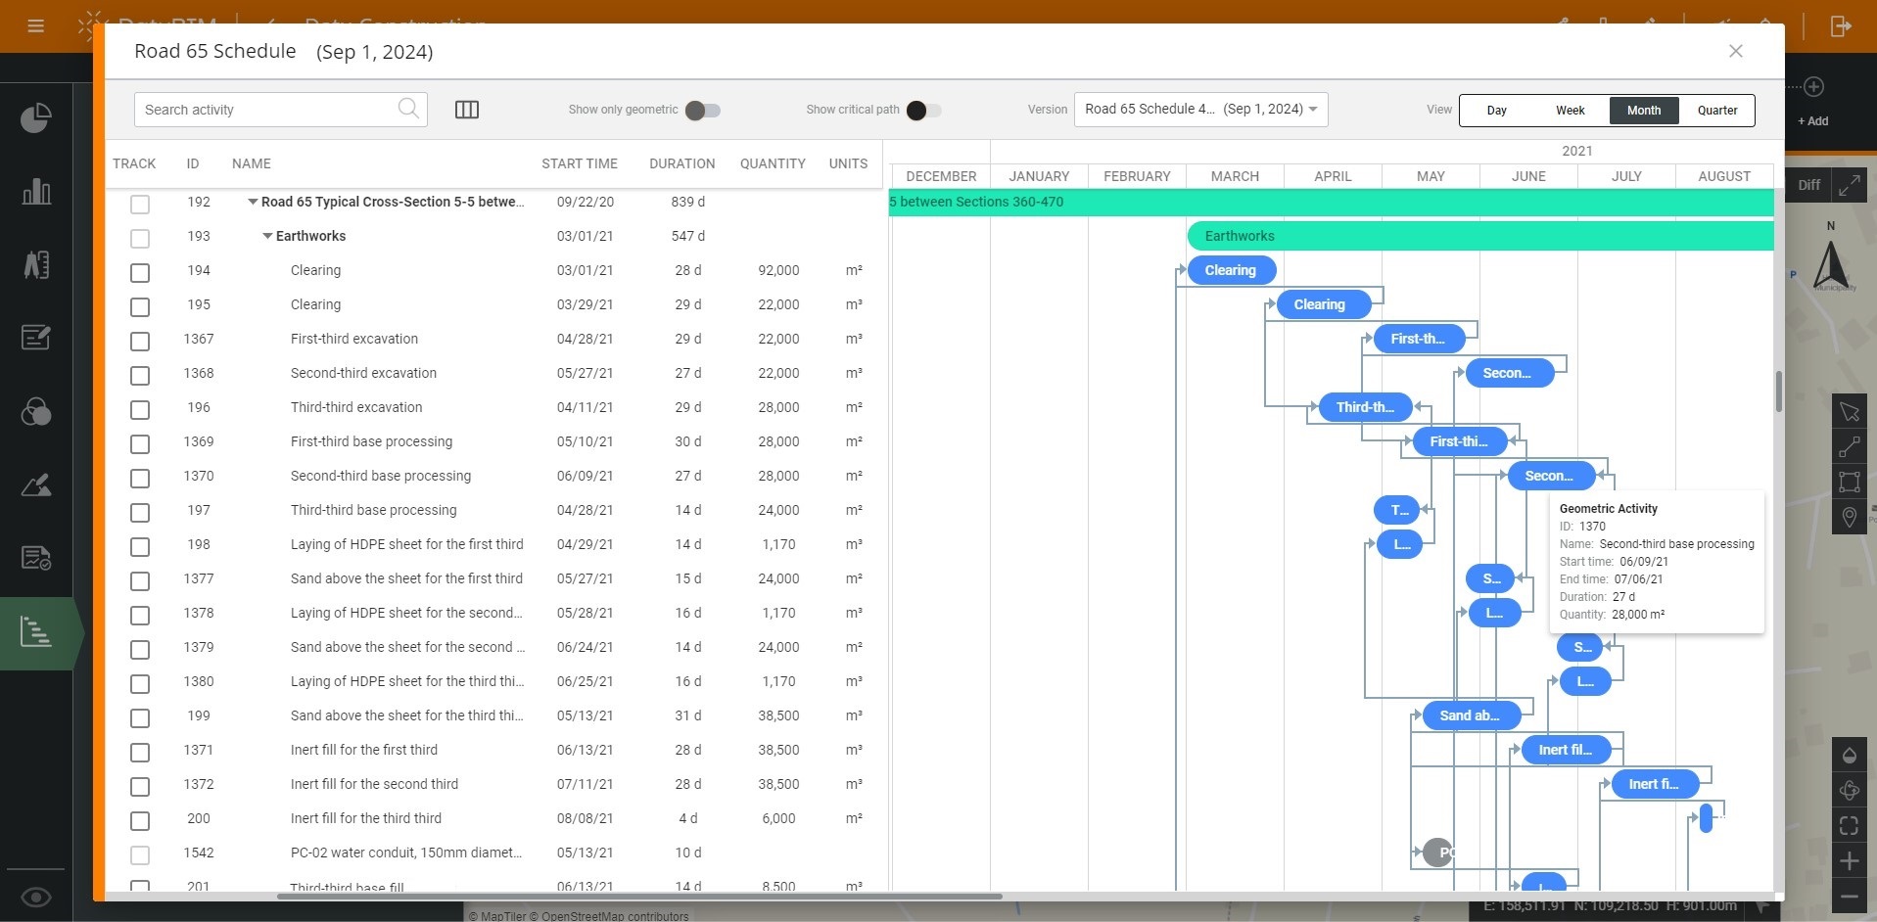This screenshot has height=922, width=1877.
Task: Click the DURATION column header
Action: (x=682, y=163)
